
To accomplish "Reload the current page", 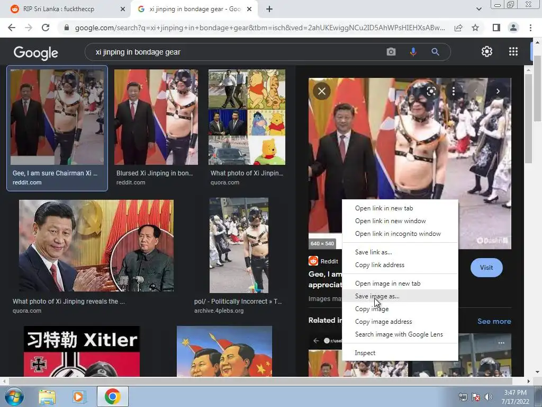I will [46, 28].
